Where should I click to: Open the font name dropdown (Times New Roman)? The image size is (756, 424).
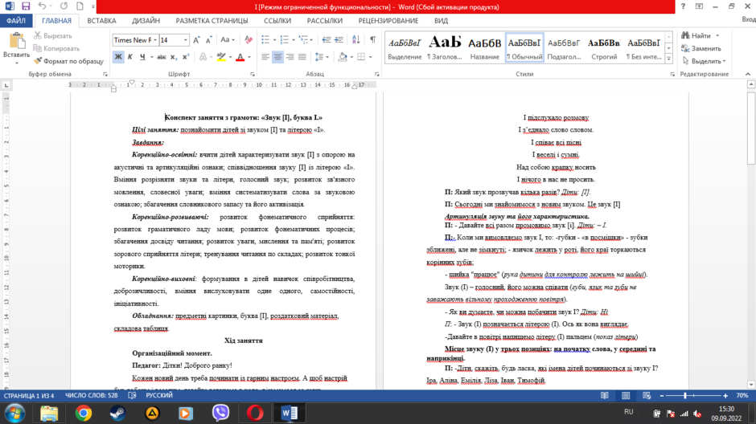[x=154, y=40]
